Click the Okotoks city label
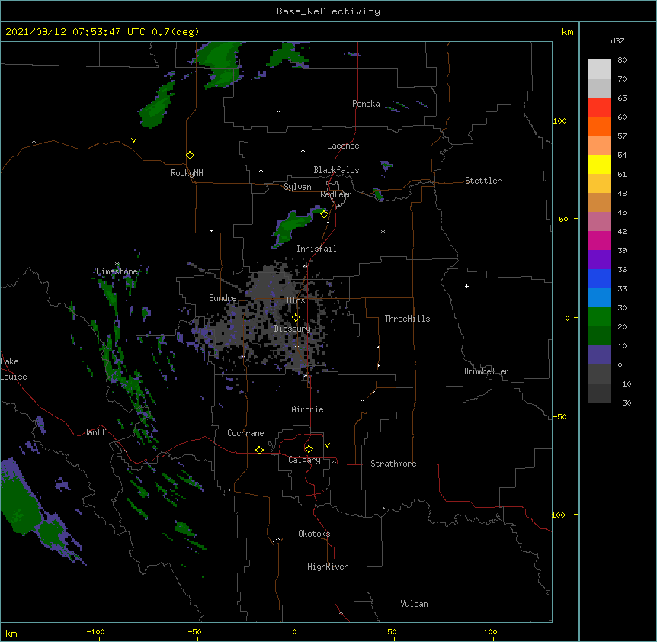This screenshot has width=657, height=642. click(x=314, y=534)
